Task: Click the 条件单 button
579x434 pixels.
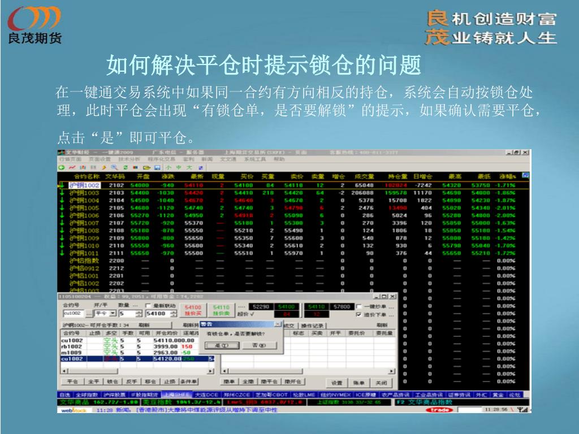Action: pos(189,381)
